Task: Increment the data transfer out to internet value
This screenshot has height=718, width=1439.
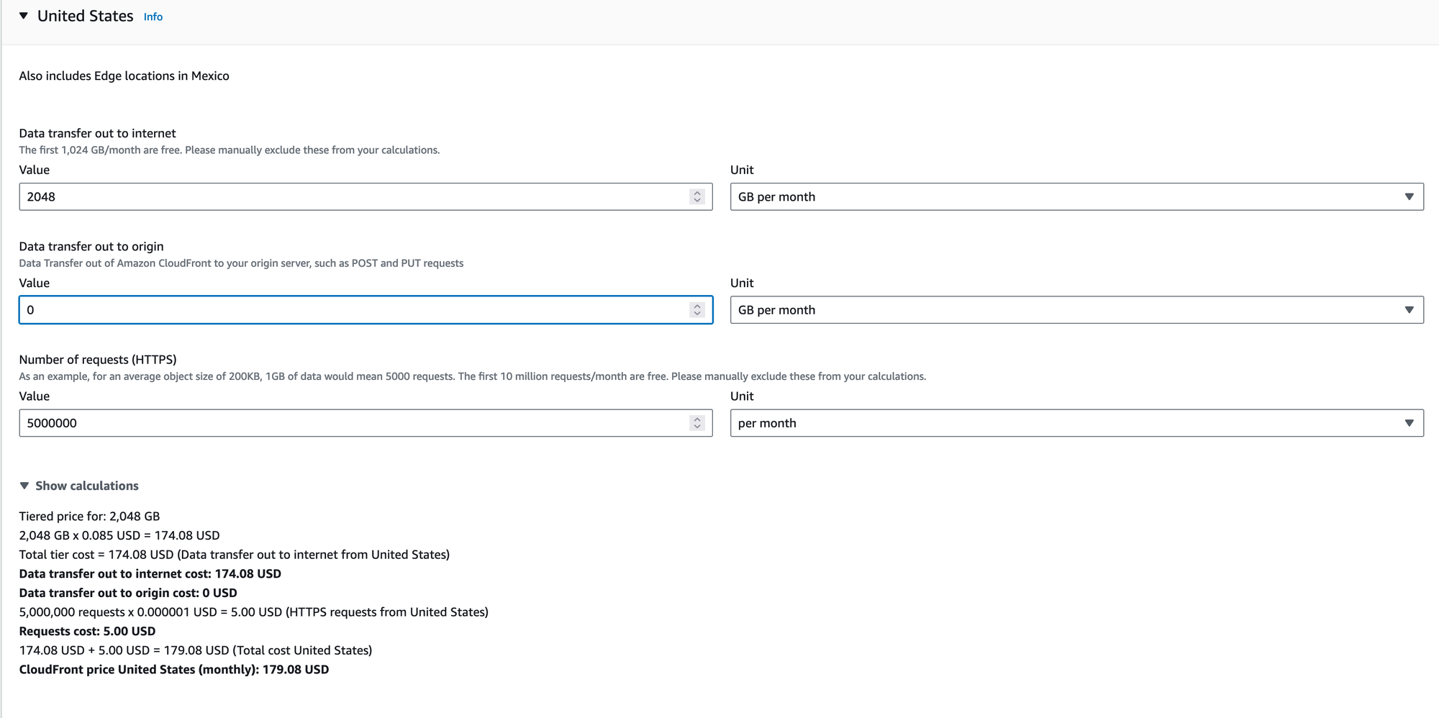Action: pos(696,193)
